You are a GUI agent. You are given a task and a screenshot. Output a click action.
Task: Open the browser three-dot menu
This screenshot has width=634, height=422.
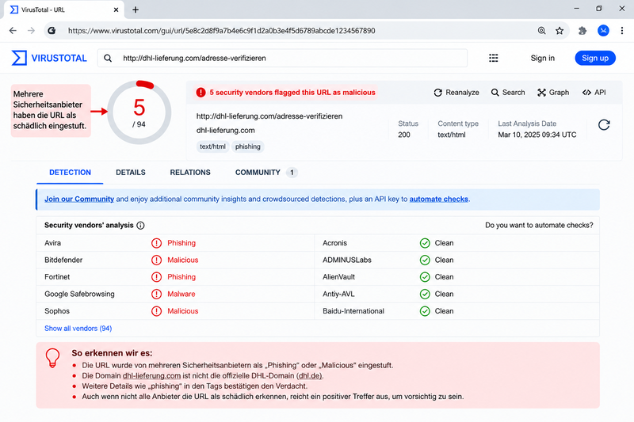[622, 31]
